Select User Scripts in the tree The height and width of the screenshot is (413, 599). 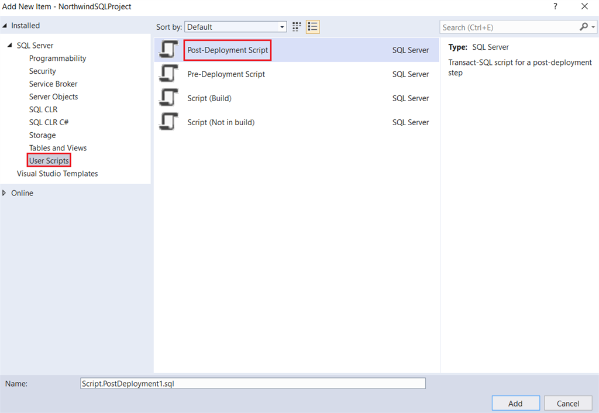pyautogui.click(x=49, y=160)
